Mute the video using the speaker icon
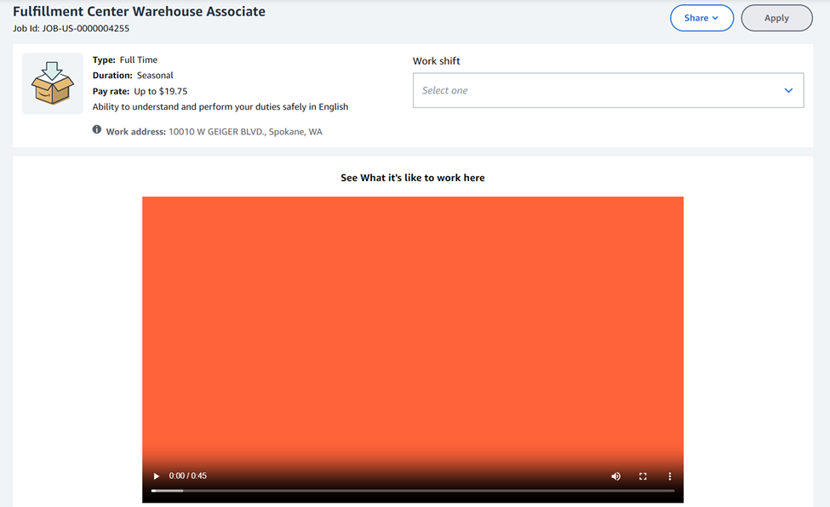The width and height of the screenshot is (830, 507). click(615, 476)
